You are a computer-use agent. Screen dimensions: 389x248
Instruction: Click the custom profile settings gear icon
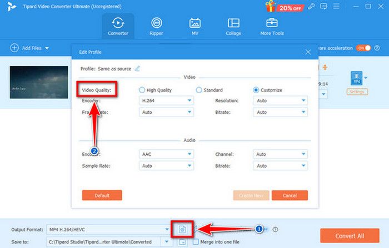tap(182, 229)
